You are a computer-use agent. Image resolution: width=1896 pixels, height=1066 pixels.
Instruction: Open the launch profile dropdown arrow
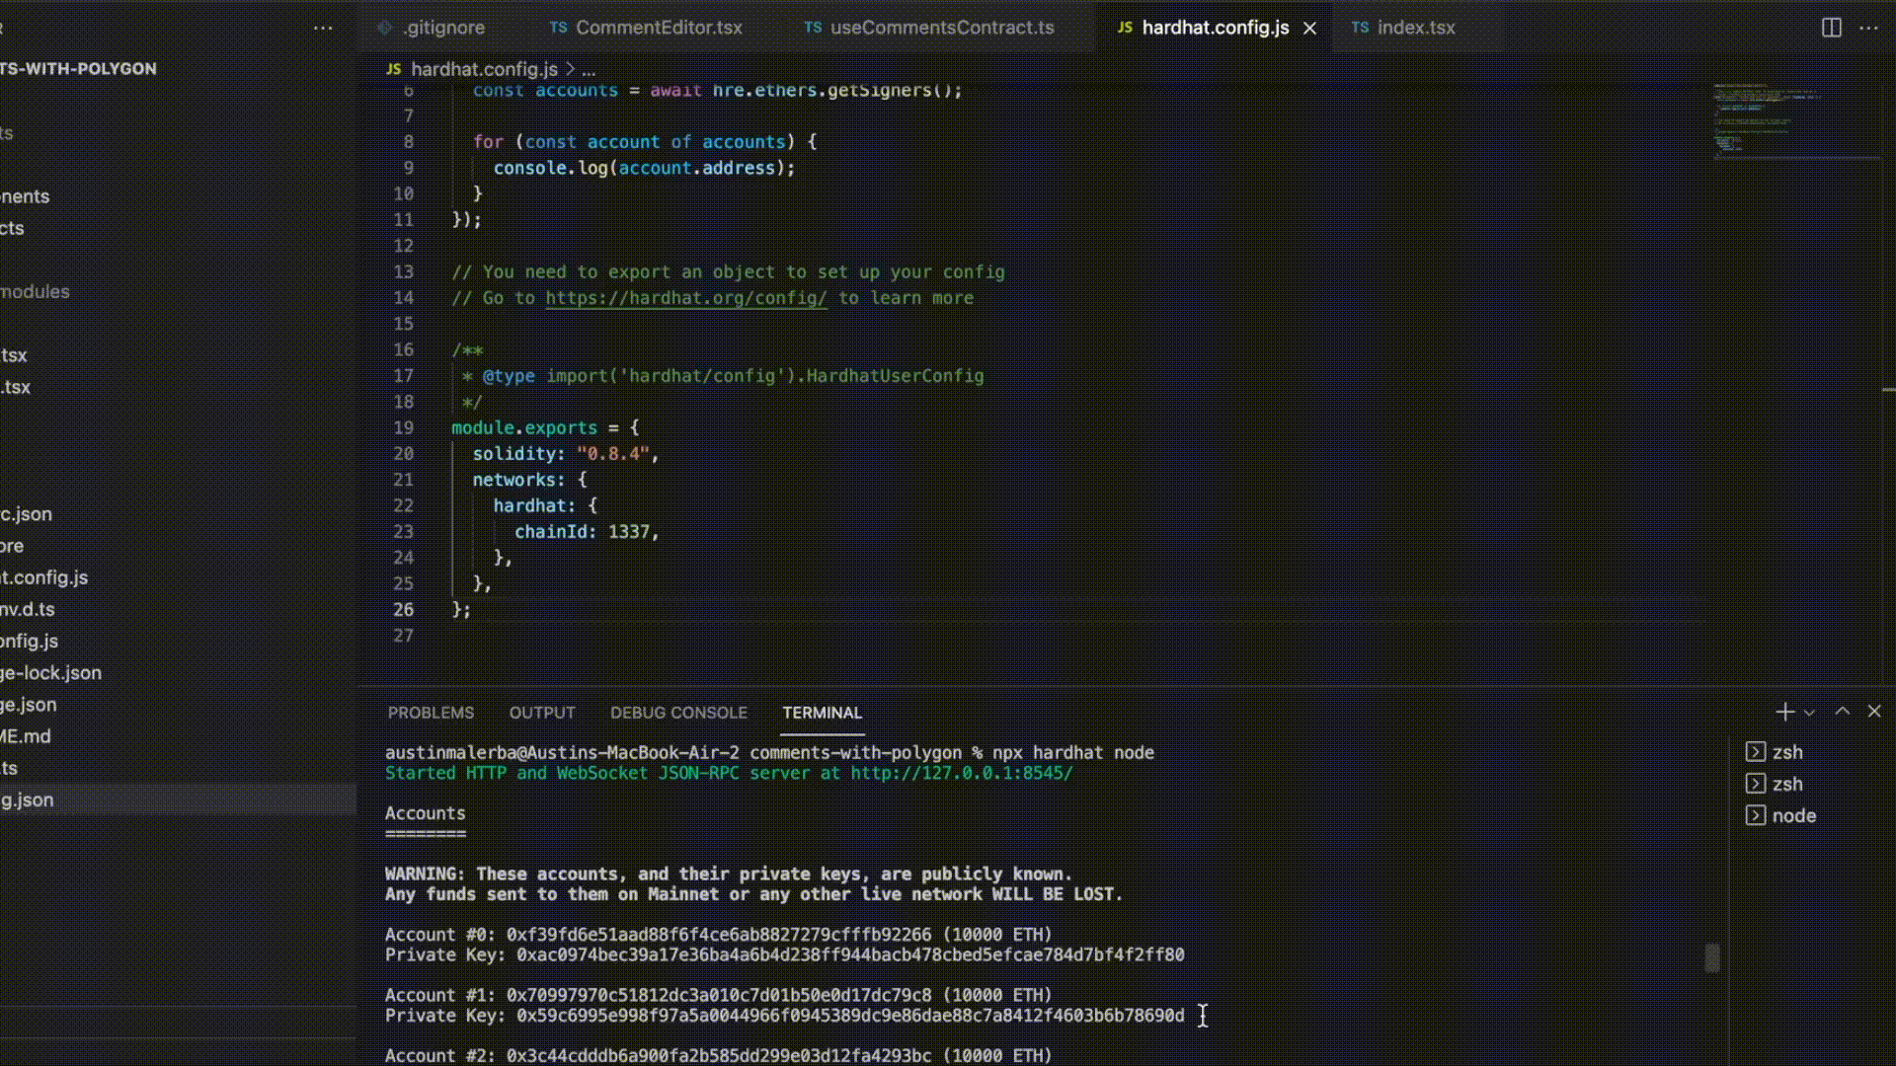tap(1809, 713)
